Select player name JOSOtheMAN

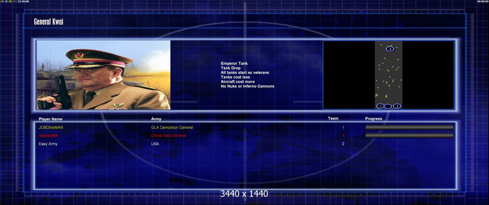coord(51,127)
